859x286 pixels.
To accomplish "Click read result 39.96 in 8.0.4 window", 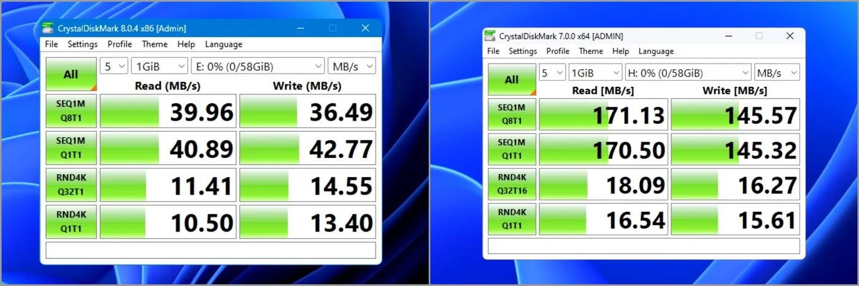I will pos(168,111).
